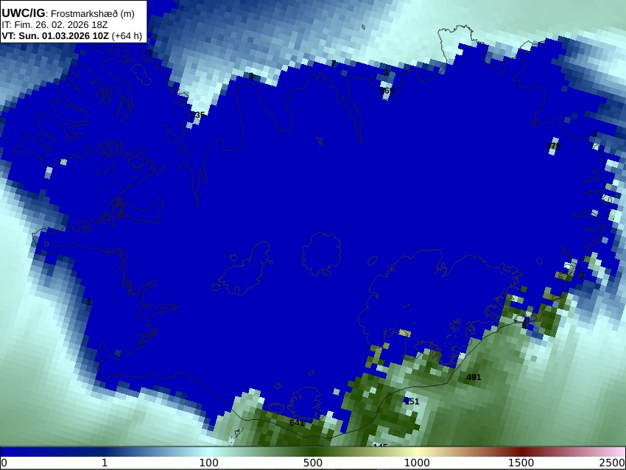Click the "500" label on the color scale

(313, 463)
